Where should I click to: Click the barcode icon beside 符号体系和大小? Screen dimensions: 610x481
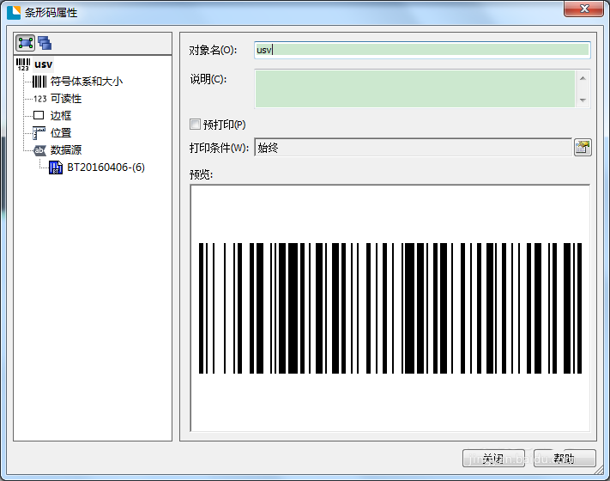39,82
